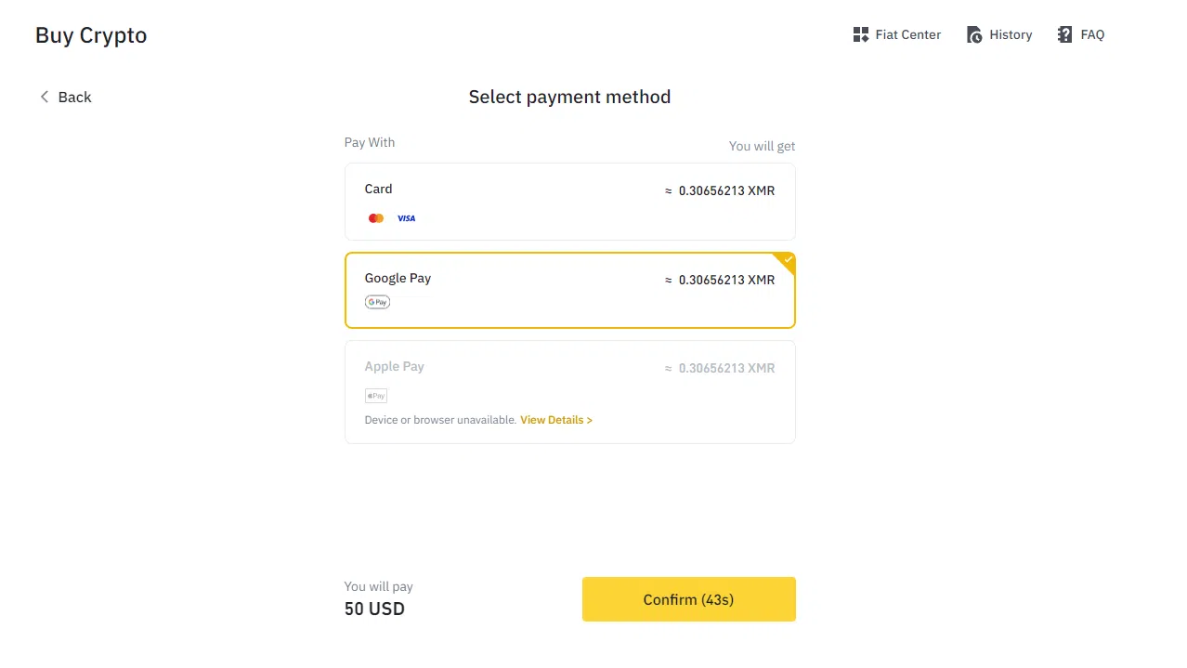Click the Buy Crypto page title
The height and width of the screenshot is (668, 1187).
point(91,35)
